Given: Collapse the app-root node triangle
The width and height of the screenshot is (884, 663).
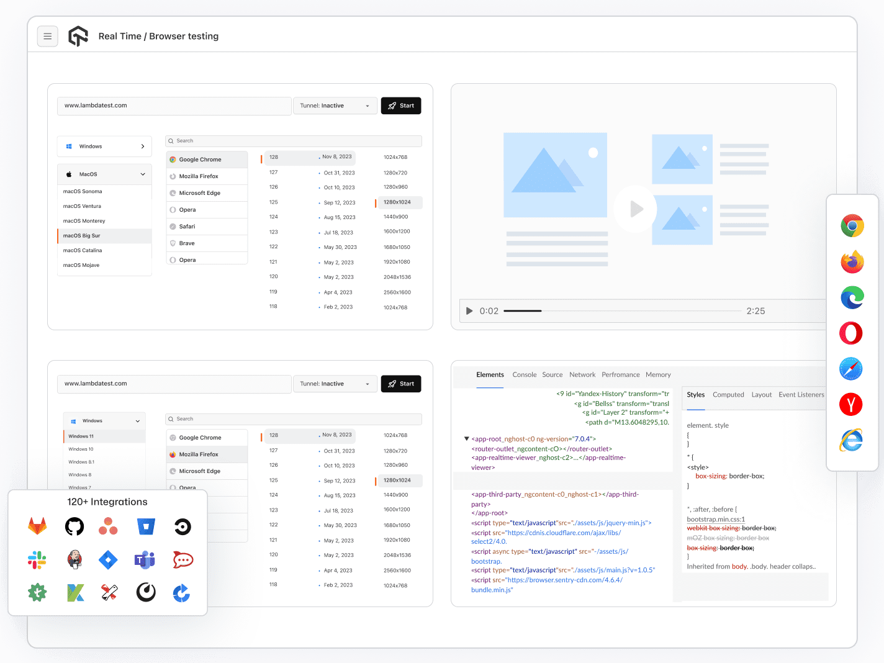Looking at the screenshot, I should (x=466, y=439).
